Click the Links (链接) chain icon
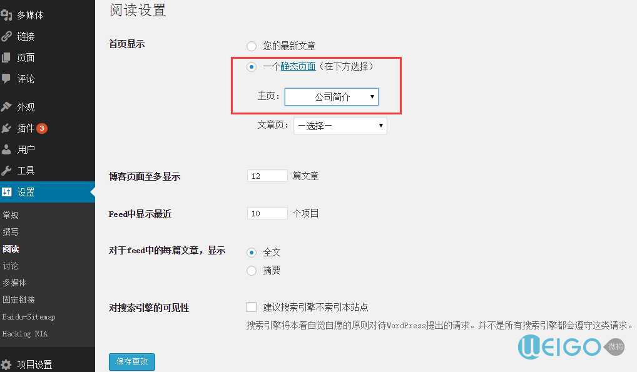 (6, 36)
